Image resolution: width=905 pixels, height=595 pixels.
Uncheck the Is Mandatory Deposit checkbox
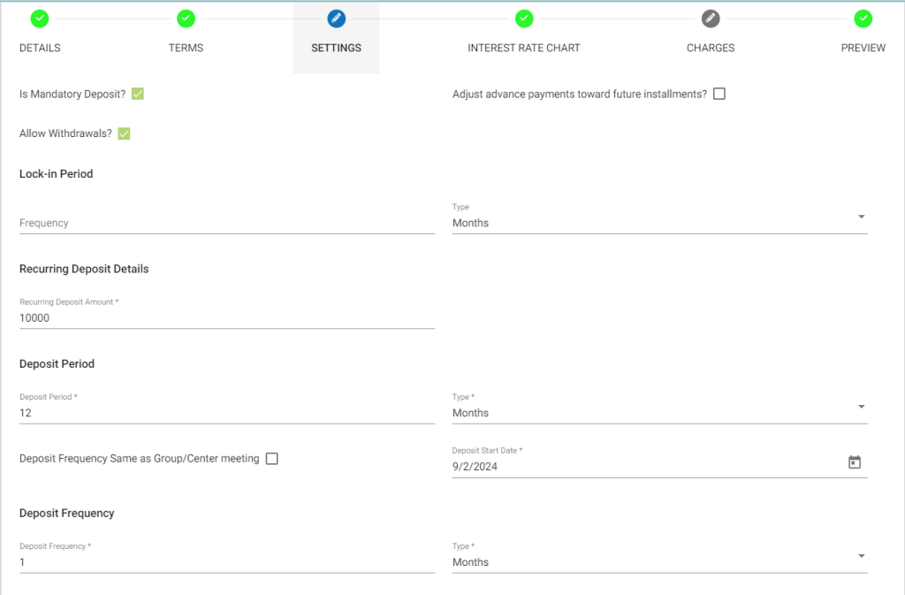(137, 94)
